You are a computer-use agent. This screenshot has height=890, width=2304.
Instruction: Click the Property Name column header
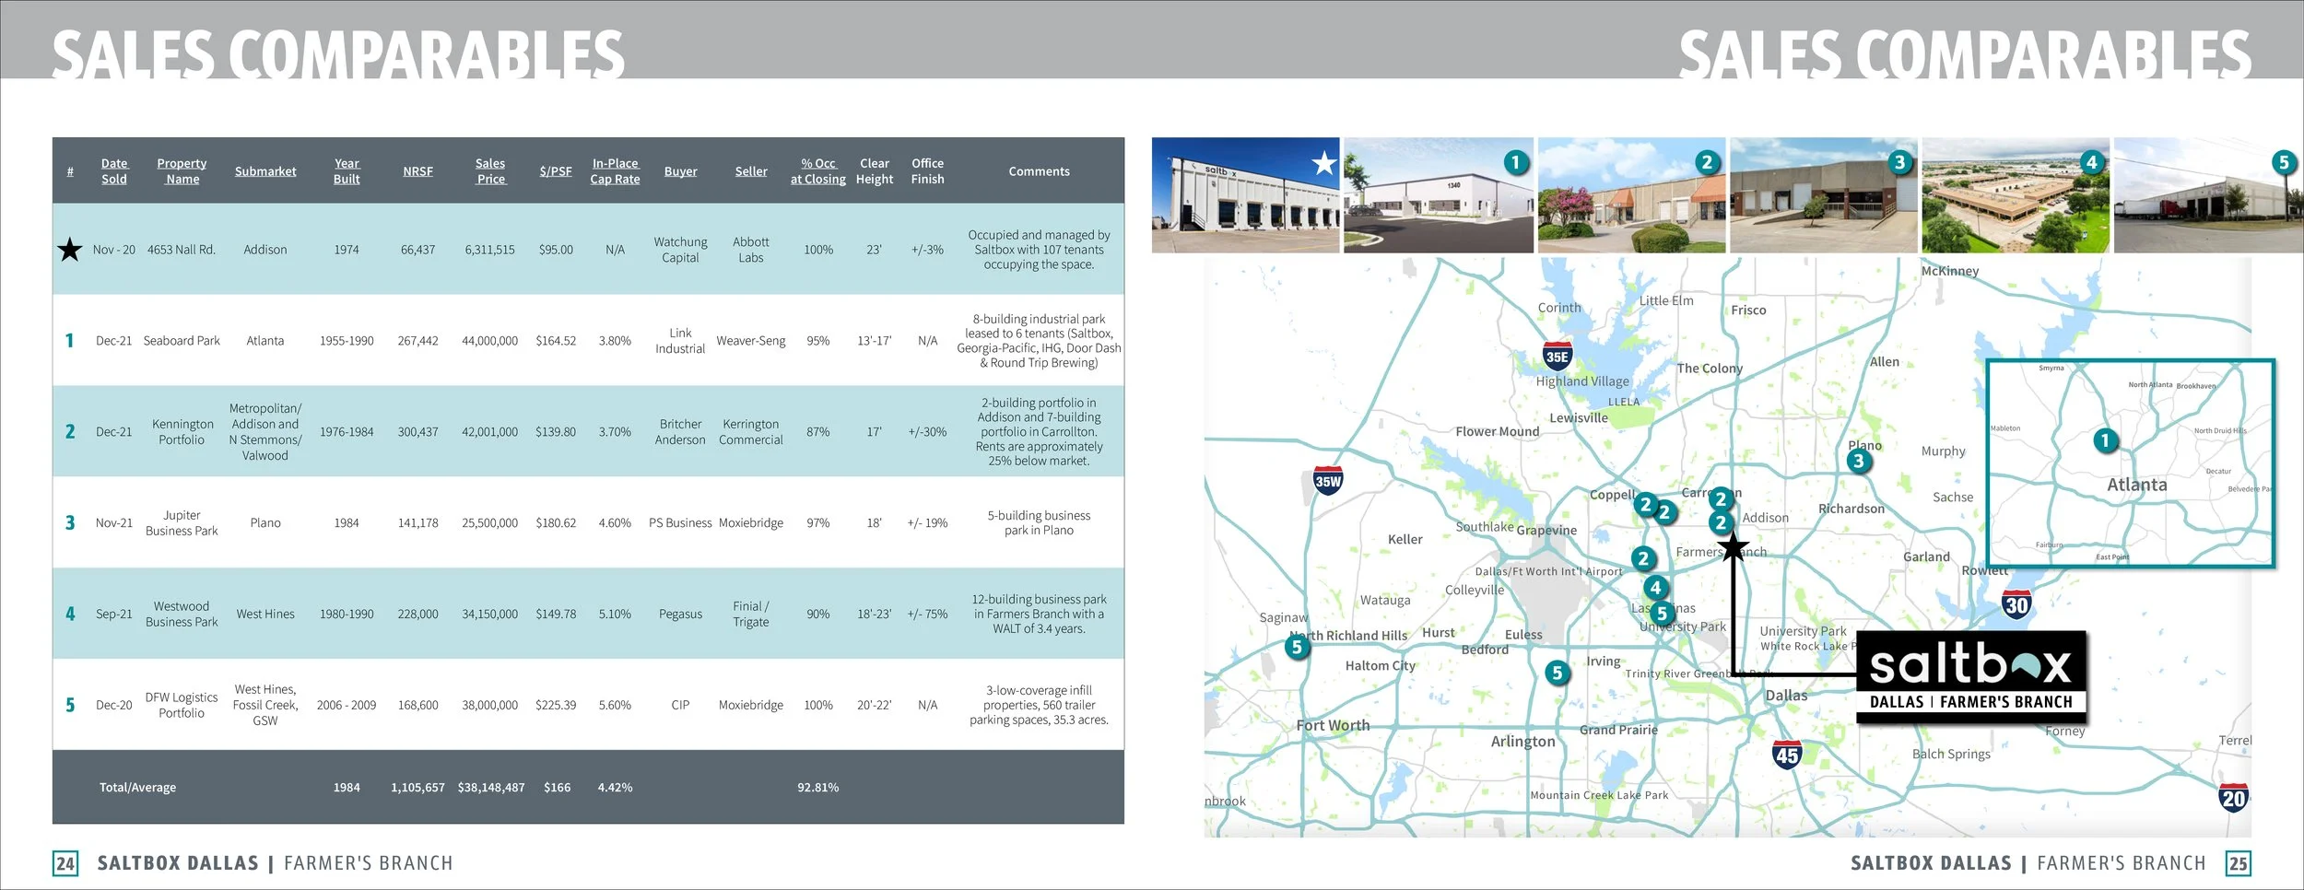(182, 171)
